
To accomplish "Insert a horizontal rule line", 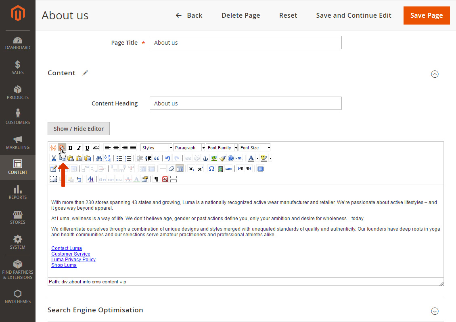I will point(163,169).
